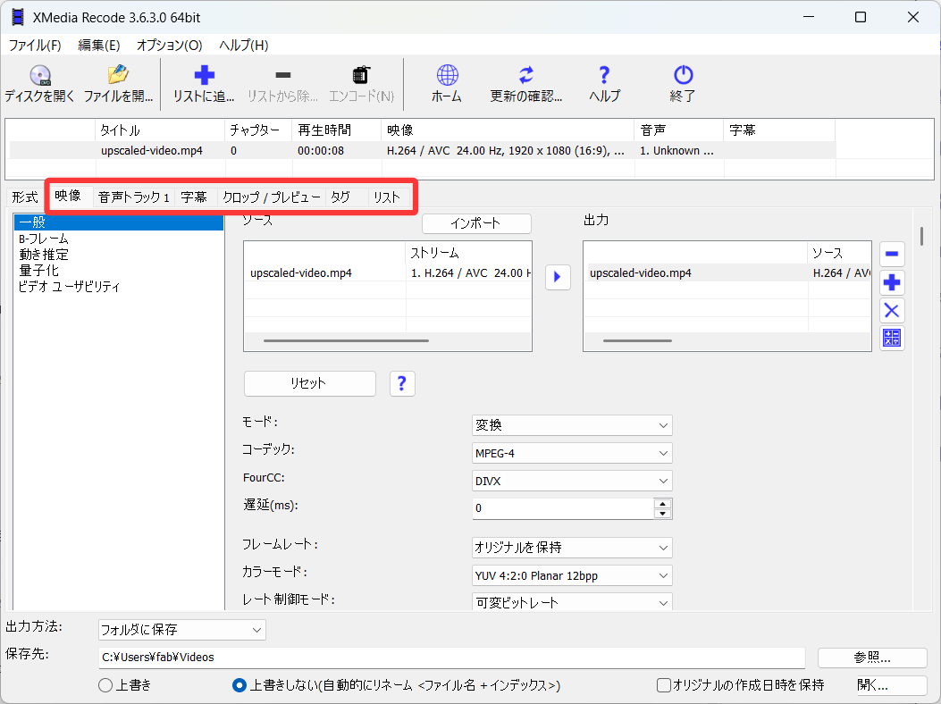Open the クロップ / プレビュー tab

272,197
